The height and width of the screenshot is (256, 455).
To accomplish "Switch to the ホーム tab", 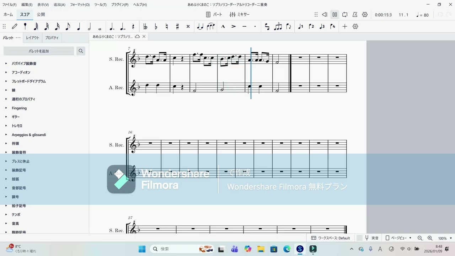I will point(8,15).
